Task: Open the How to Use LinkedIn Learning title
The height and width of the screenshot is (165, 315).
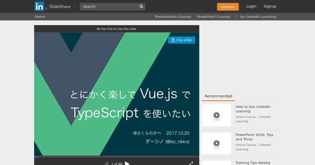Action: pyautogui.click(x=253, y=109)
